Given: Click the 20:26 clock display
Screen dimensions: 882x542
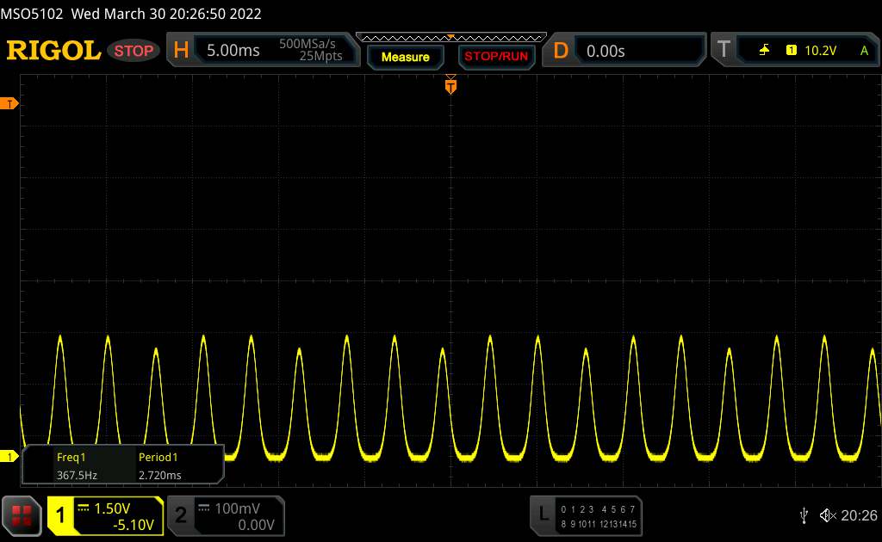Looking at the screenshot, I should 859,515.
